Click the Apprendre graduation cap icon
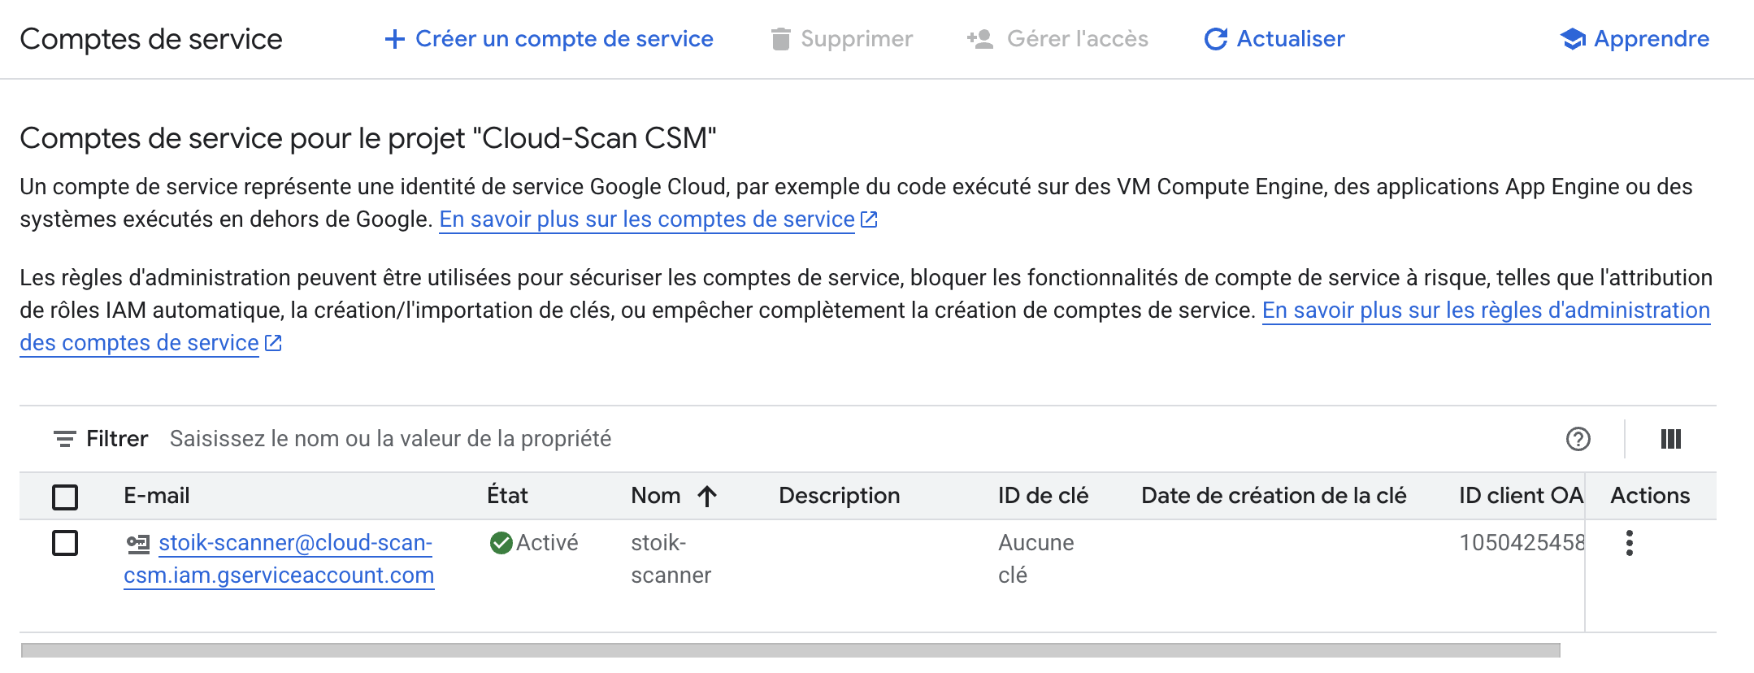This screenshot has height=673, width=1754. (1573, 39)
